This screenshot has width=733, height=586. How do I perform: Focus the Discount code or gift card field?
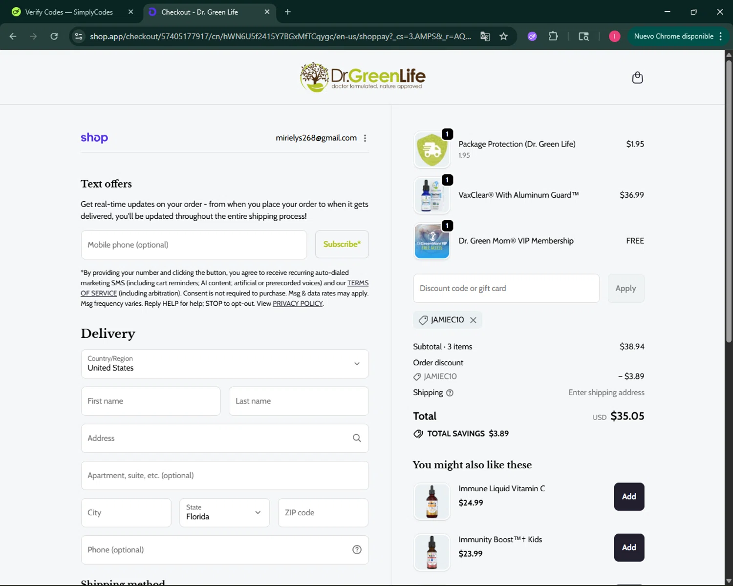pos(506,289)
